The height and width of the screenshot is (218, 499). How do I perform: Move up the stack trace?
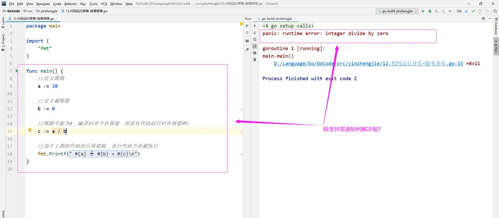tap(255, 26)
